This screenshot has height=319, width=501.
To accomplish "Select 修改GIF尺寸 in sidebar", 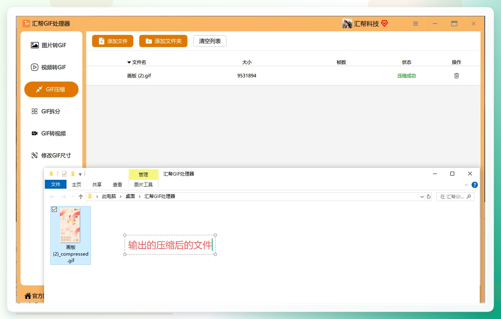I will pyautogui.click(x=51, y=155).
